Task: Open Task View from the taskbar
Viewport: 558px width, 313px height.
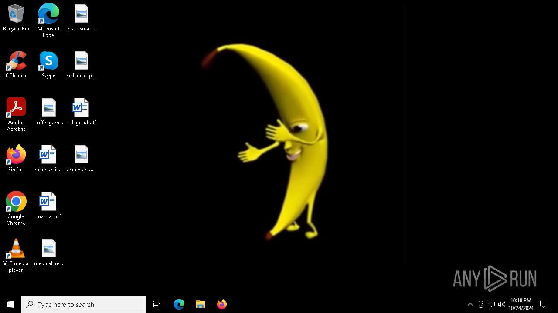Action: [x=157, y=304]
